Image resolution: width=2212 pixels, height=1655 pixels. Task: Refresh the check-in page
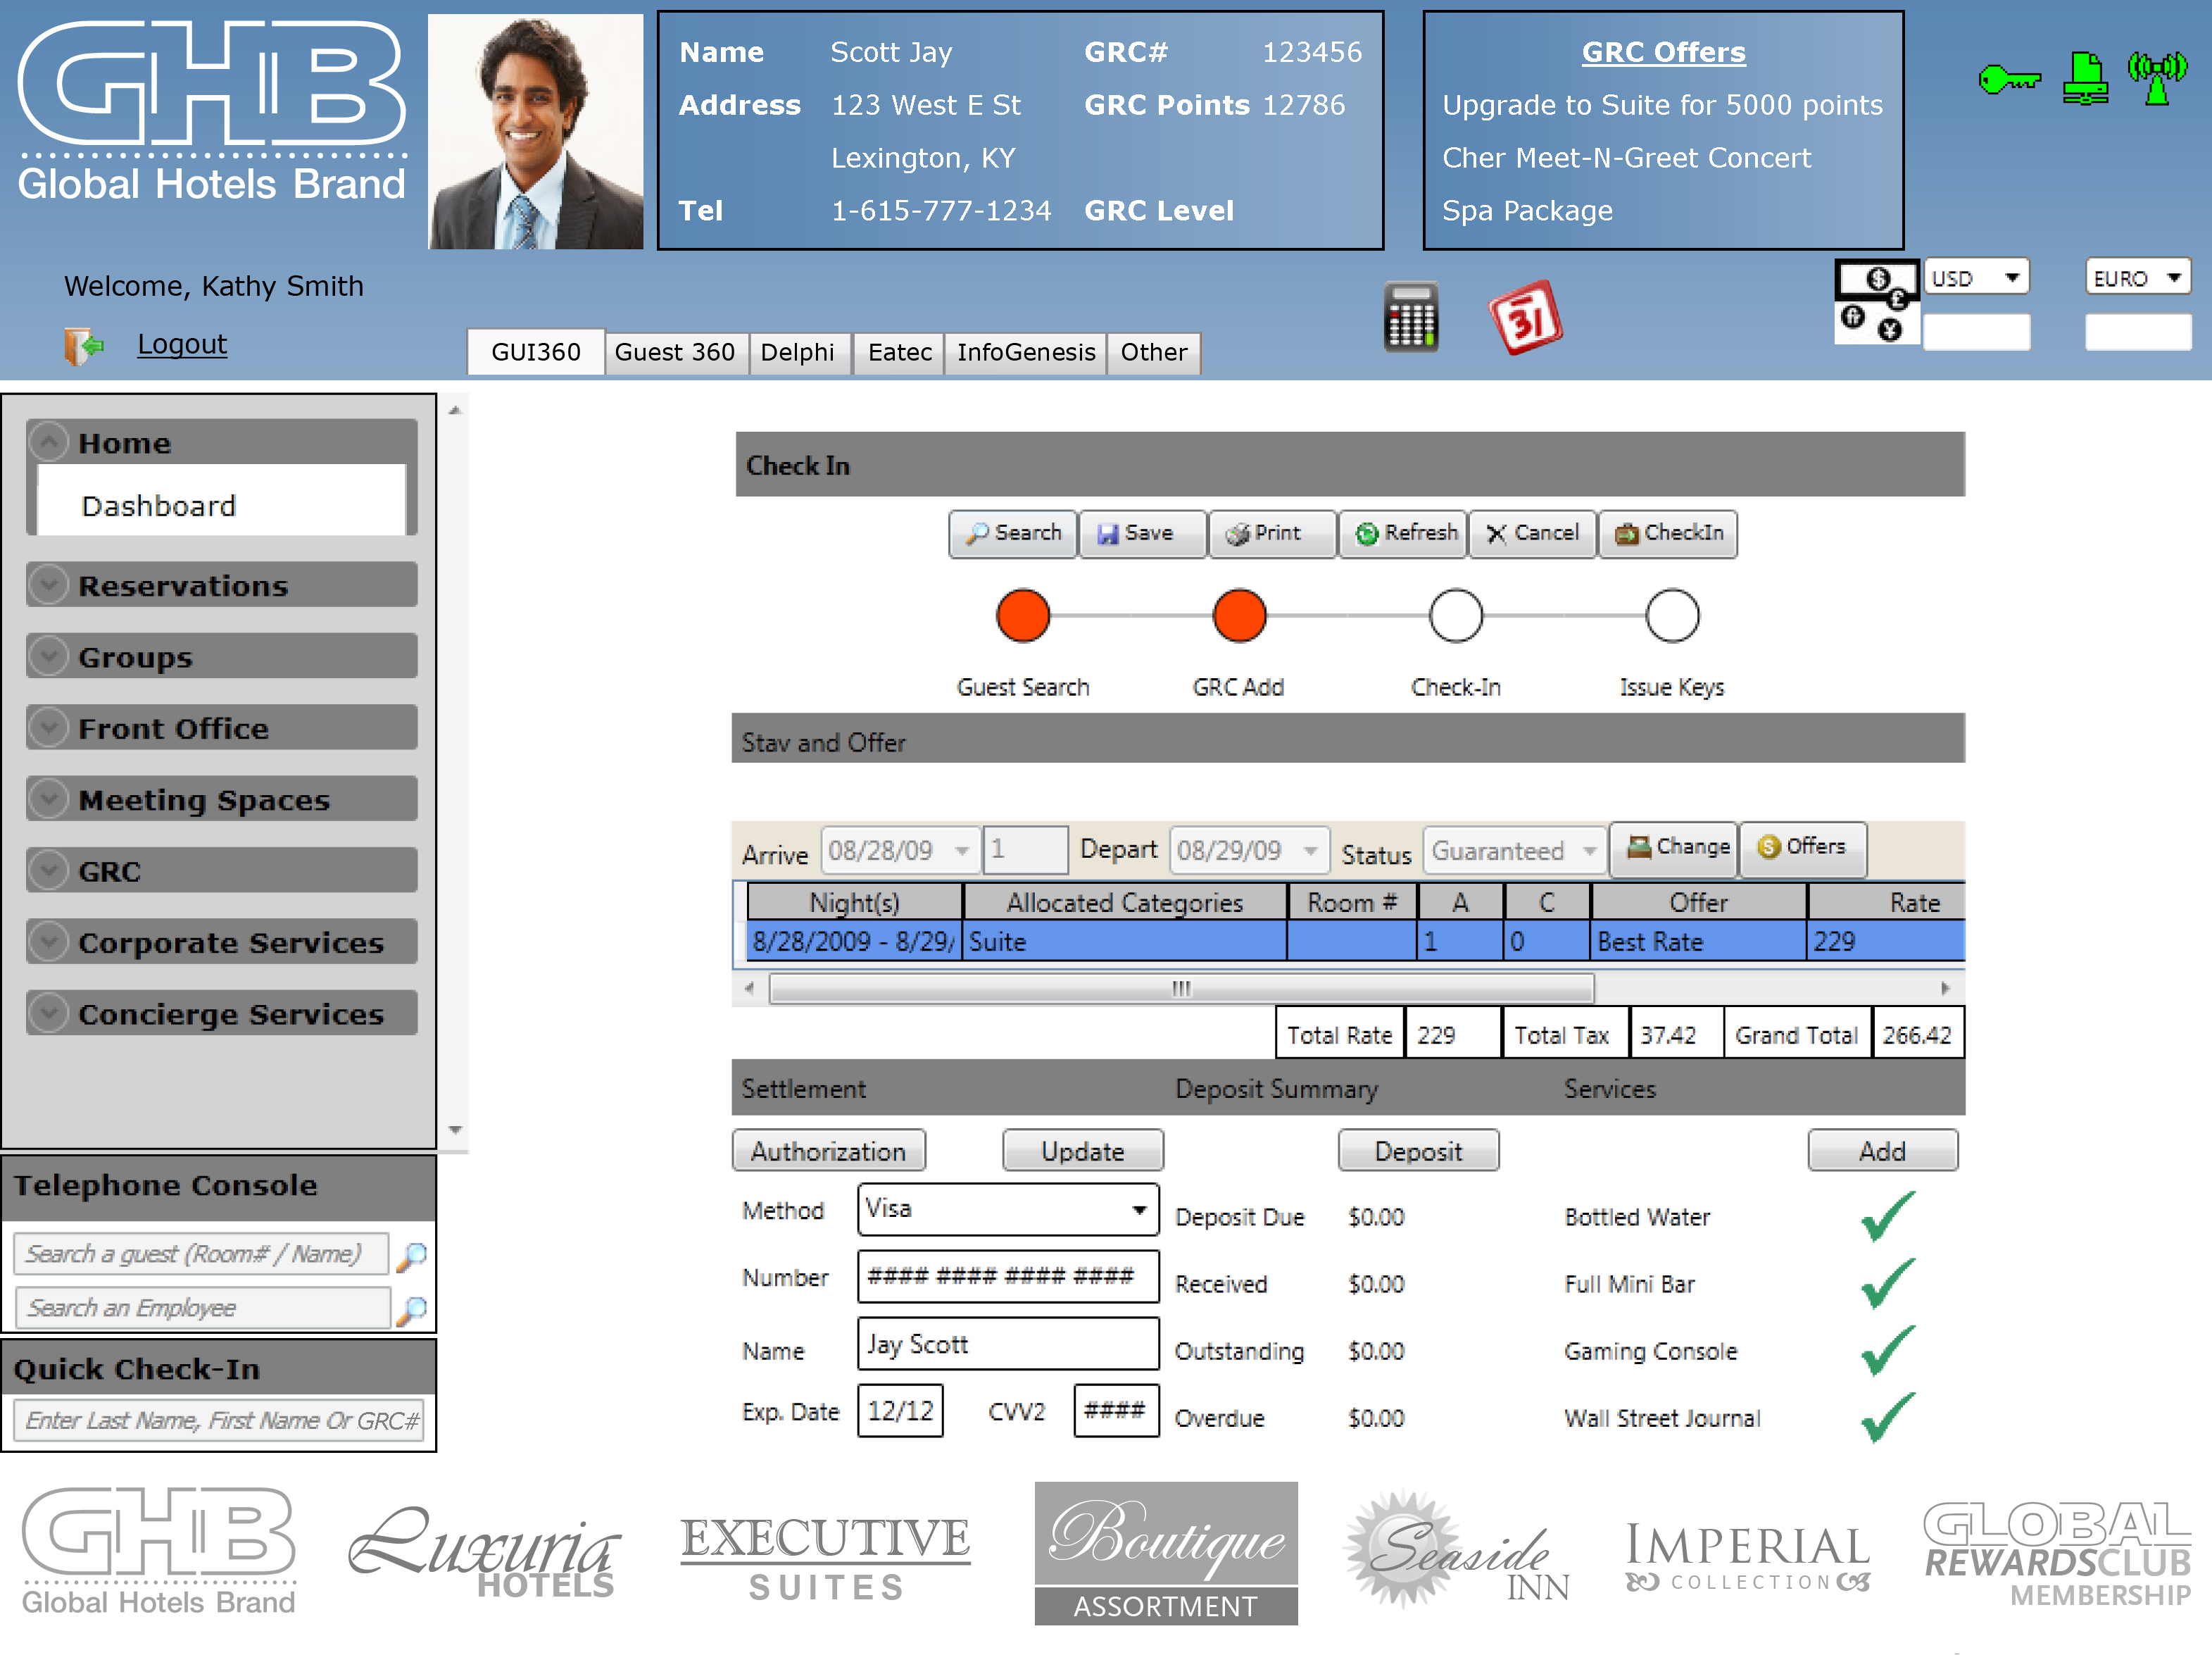click(x=1402, y=533)
